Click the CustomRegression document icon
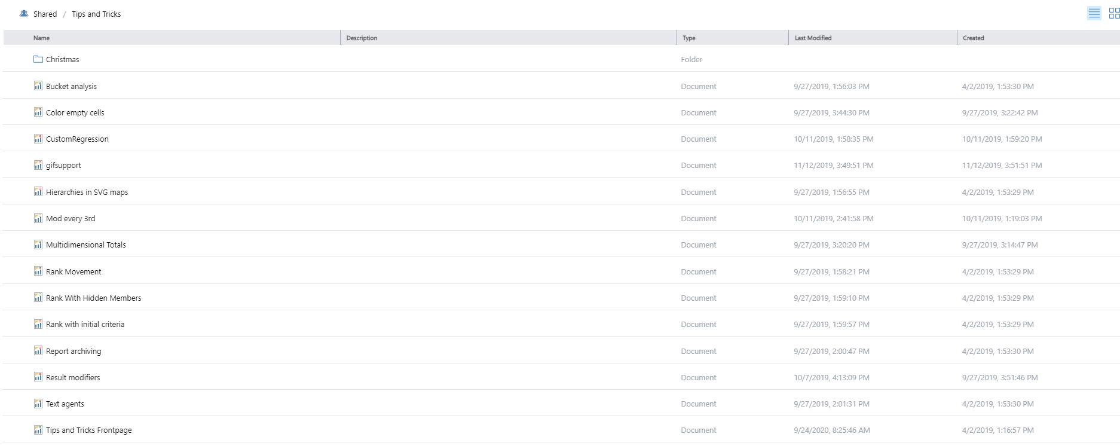The height and width of the screenshot is (446, 1120). 38,138
